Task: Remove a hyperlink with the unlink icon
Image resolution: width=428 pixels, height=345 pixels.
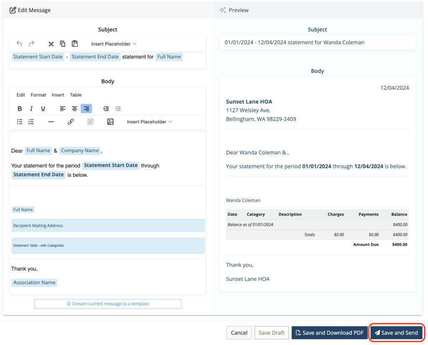Action: (90, 121)
